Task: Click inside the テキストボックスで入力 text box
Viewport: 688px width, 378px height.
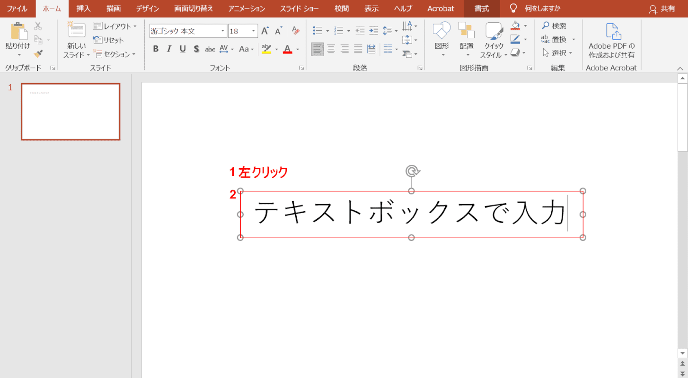Action: point(412,214)
